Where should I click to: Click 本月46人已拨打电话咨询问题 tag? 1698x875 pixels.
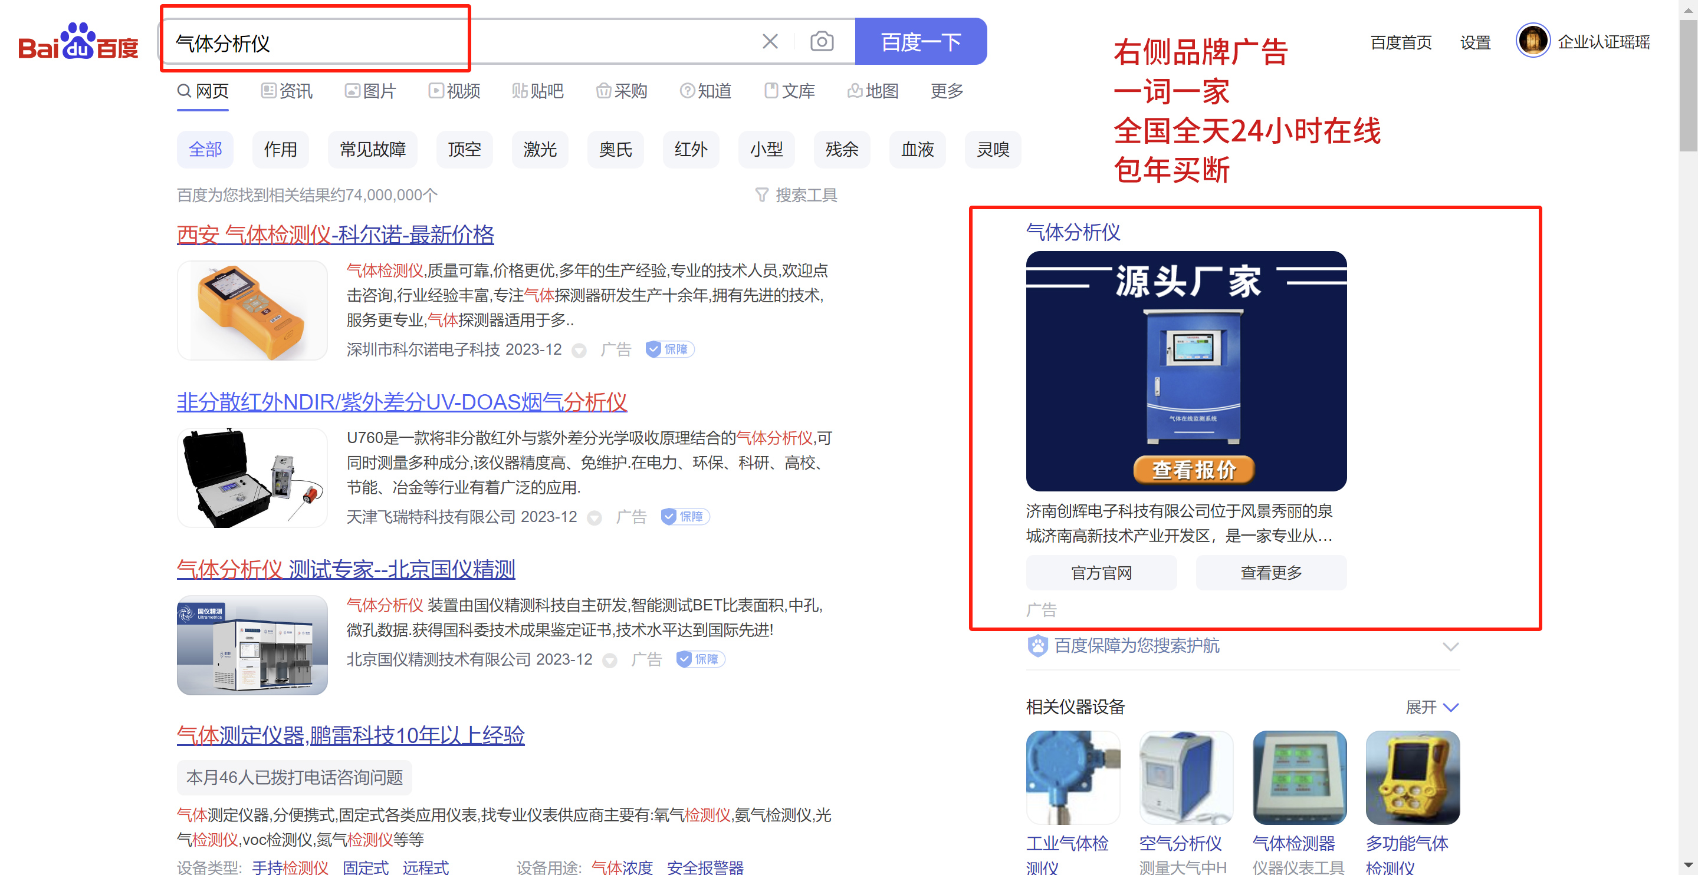click(x=294, y=778)
